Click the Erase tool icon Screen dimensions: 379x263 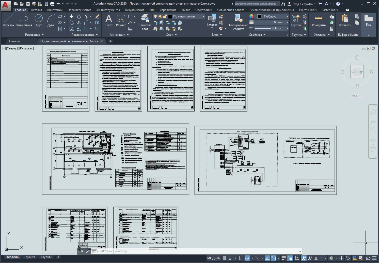(97, 16)
